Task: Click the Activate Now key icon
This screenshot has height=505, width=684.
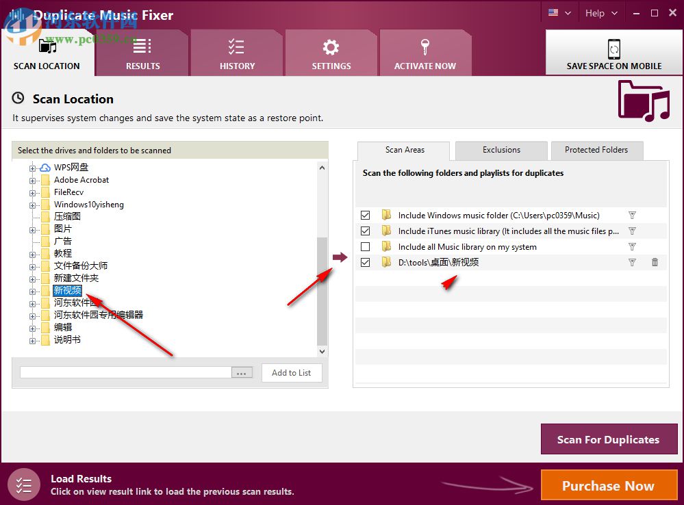Action: point(425,47)
